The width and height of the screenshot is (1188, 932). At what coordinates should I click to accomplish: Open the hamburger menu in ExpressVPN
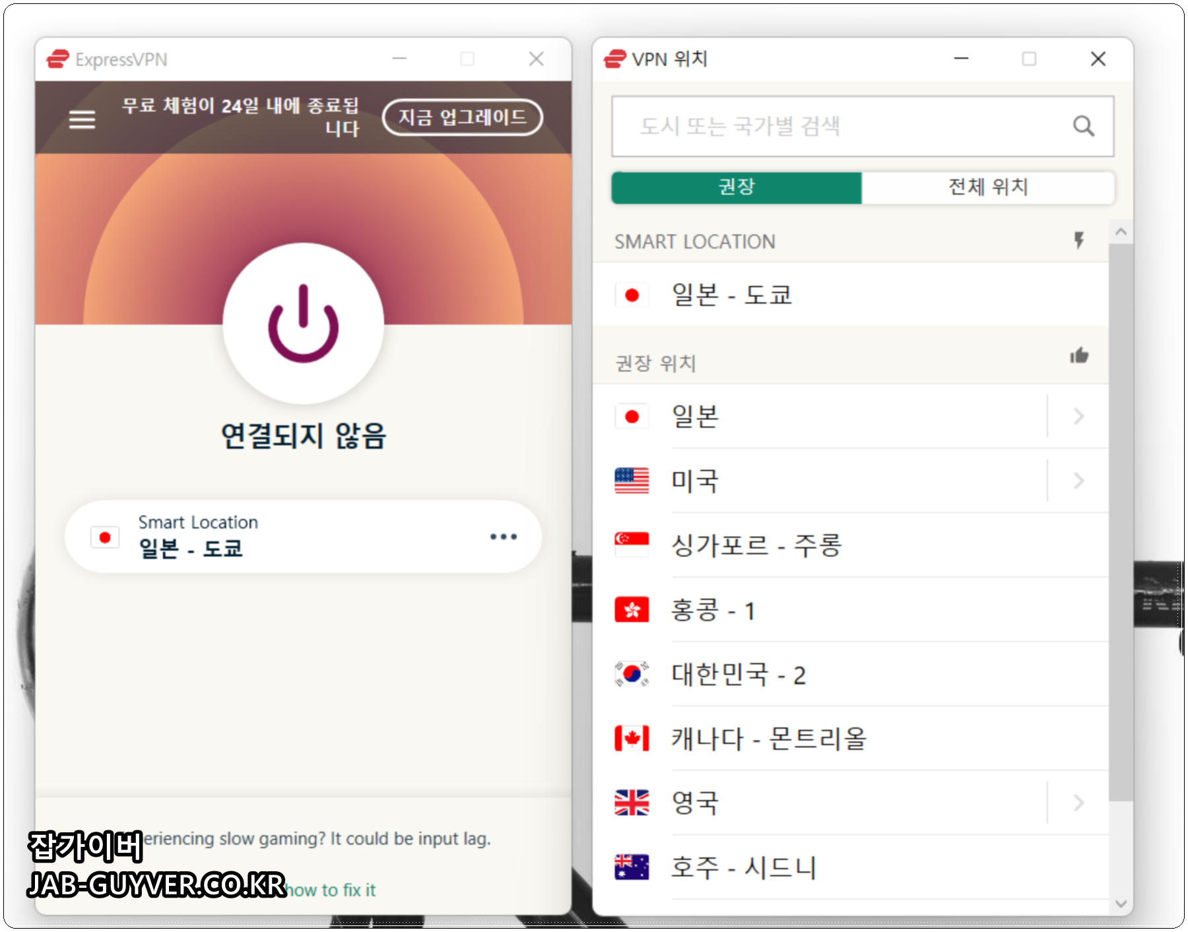pyautogui.click(x=82, y=119)
